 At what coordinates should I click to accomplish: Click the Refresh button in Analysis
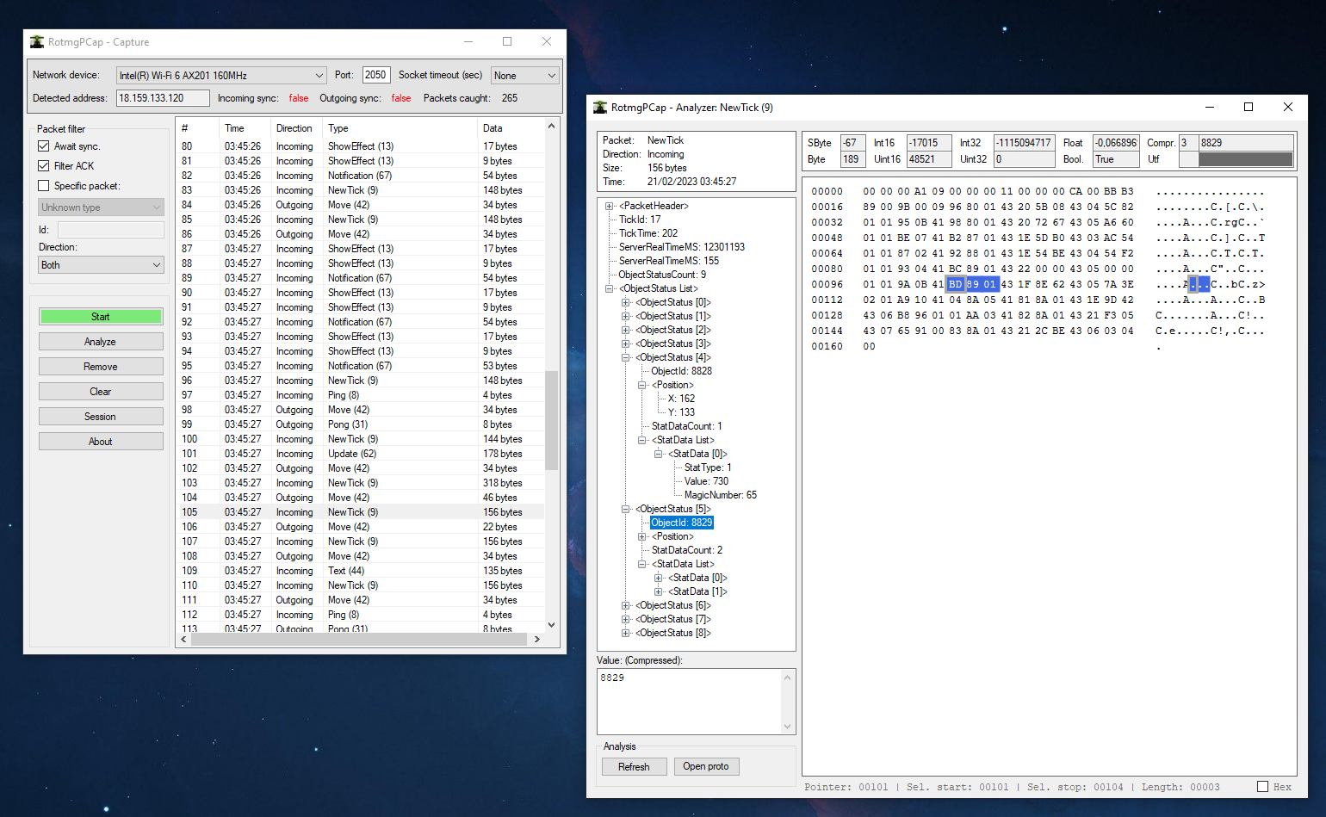634,767
